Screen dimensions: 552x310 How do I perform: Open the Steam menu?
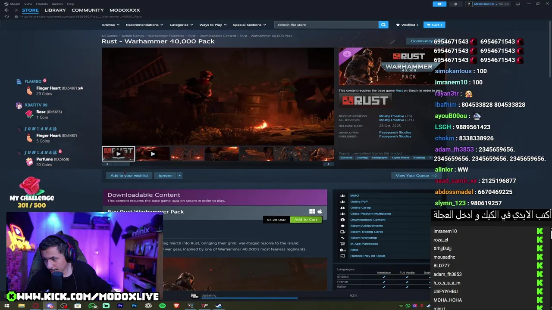pos(13,4)
